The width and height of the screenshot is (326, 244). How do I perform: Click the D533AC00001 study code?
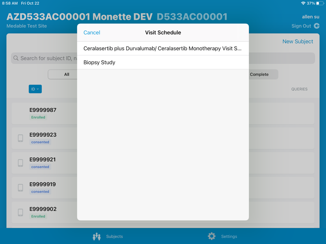point(192,17)
